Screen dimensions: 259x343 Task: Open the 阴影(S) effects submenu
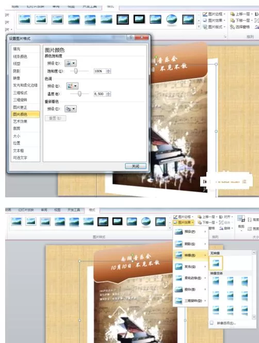pyautogui.click(x=190, y=244)
